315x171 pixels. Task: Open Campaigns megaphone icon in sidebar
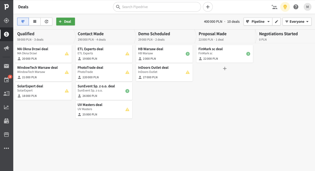click(6, 48)
